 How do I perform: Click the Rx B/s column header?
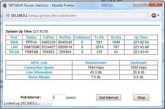116,37
